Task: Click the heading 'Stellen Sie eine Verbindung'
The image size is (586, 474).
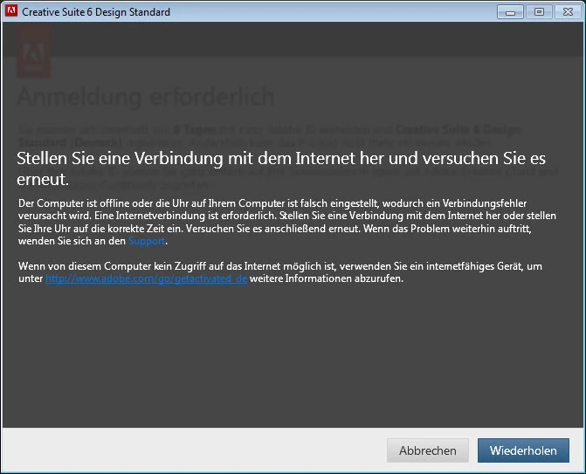Action: tap(281, 168)
